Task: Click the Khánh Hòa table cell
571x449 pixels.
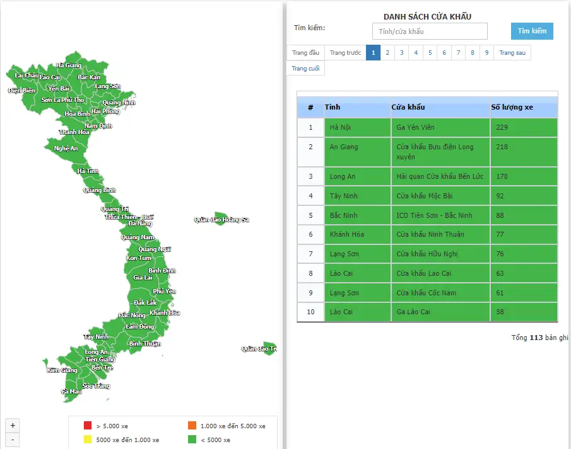Action: pyautogui.click(x=358, y=234)
